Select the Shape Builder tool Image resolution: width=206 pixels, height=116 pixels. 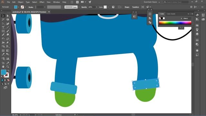(3, 46)
